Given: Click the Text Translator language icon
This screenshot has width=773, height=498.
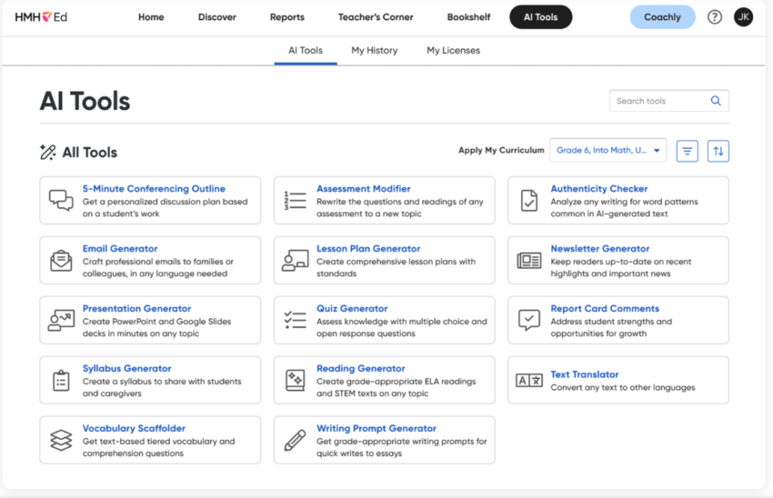Looking at the screenshot, I should 529,380.
